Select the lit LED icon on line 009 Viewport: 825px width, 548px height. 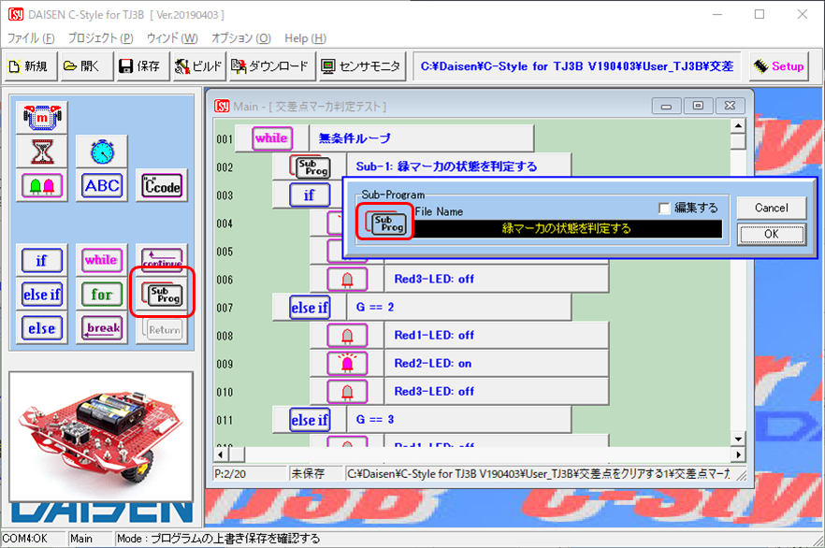coord(347,364)
